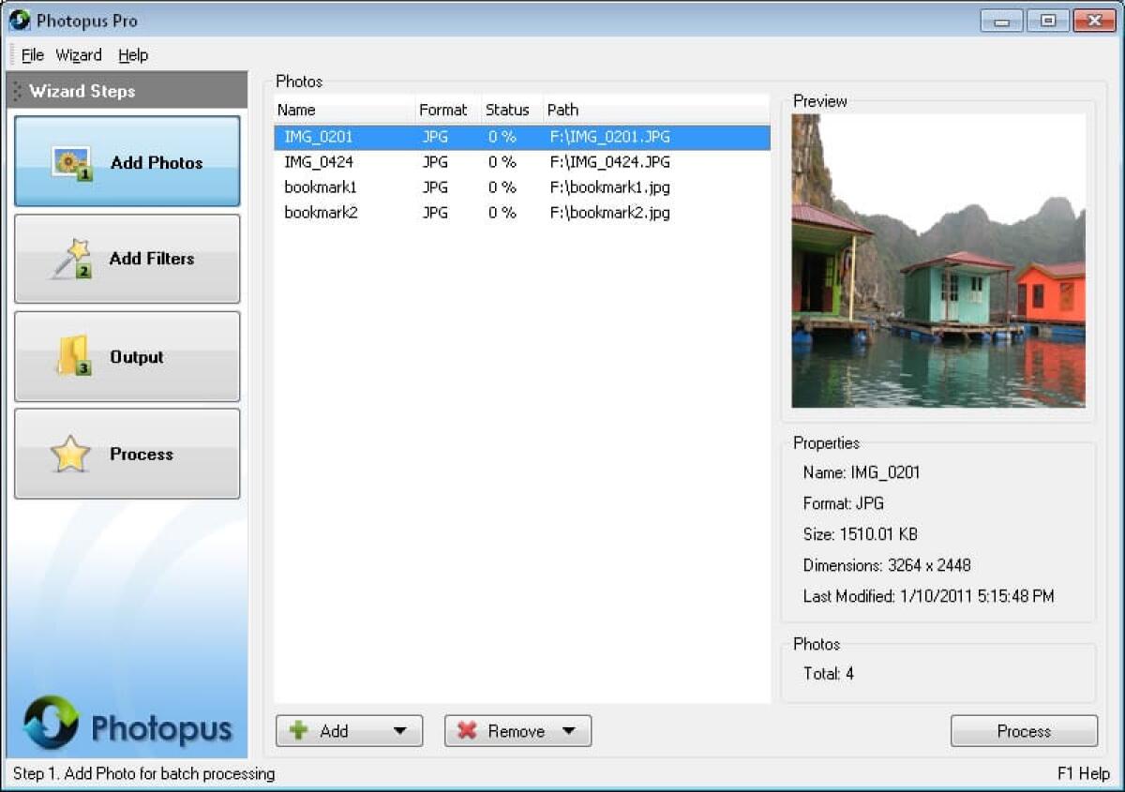Click the Photopus Pro title bar icon
1125x792 pixels.
(21, 20)
